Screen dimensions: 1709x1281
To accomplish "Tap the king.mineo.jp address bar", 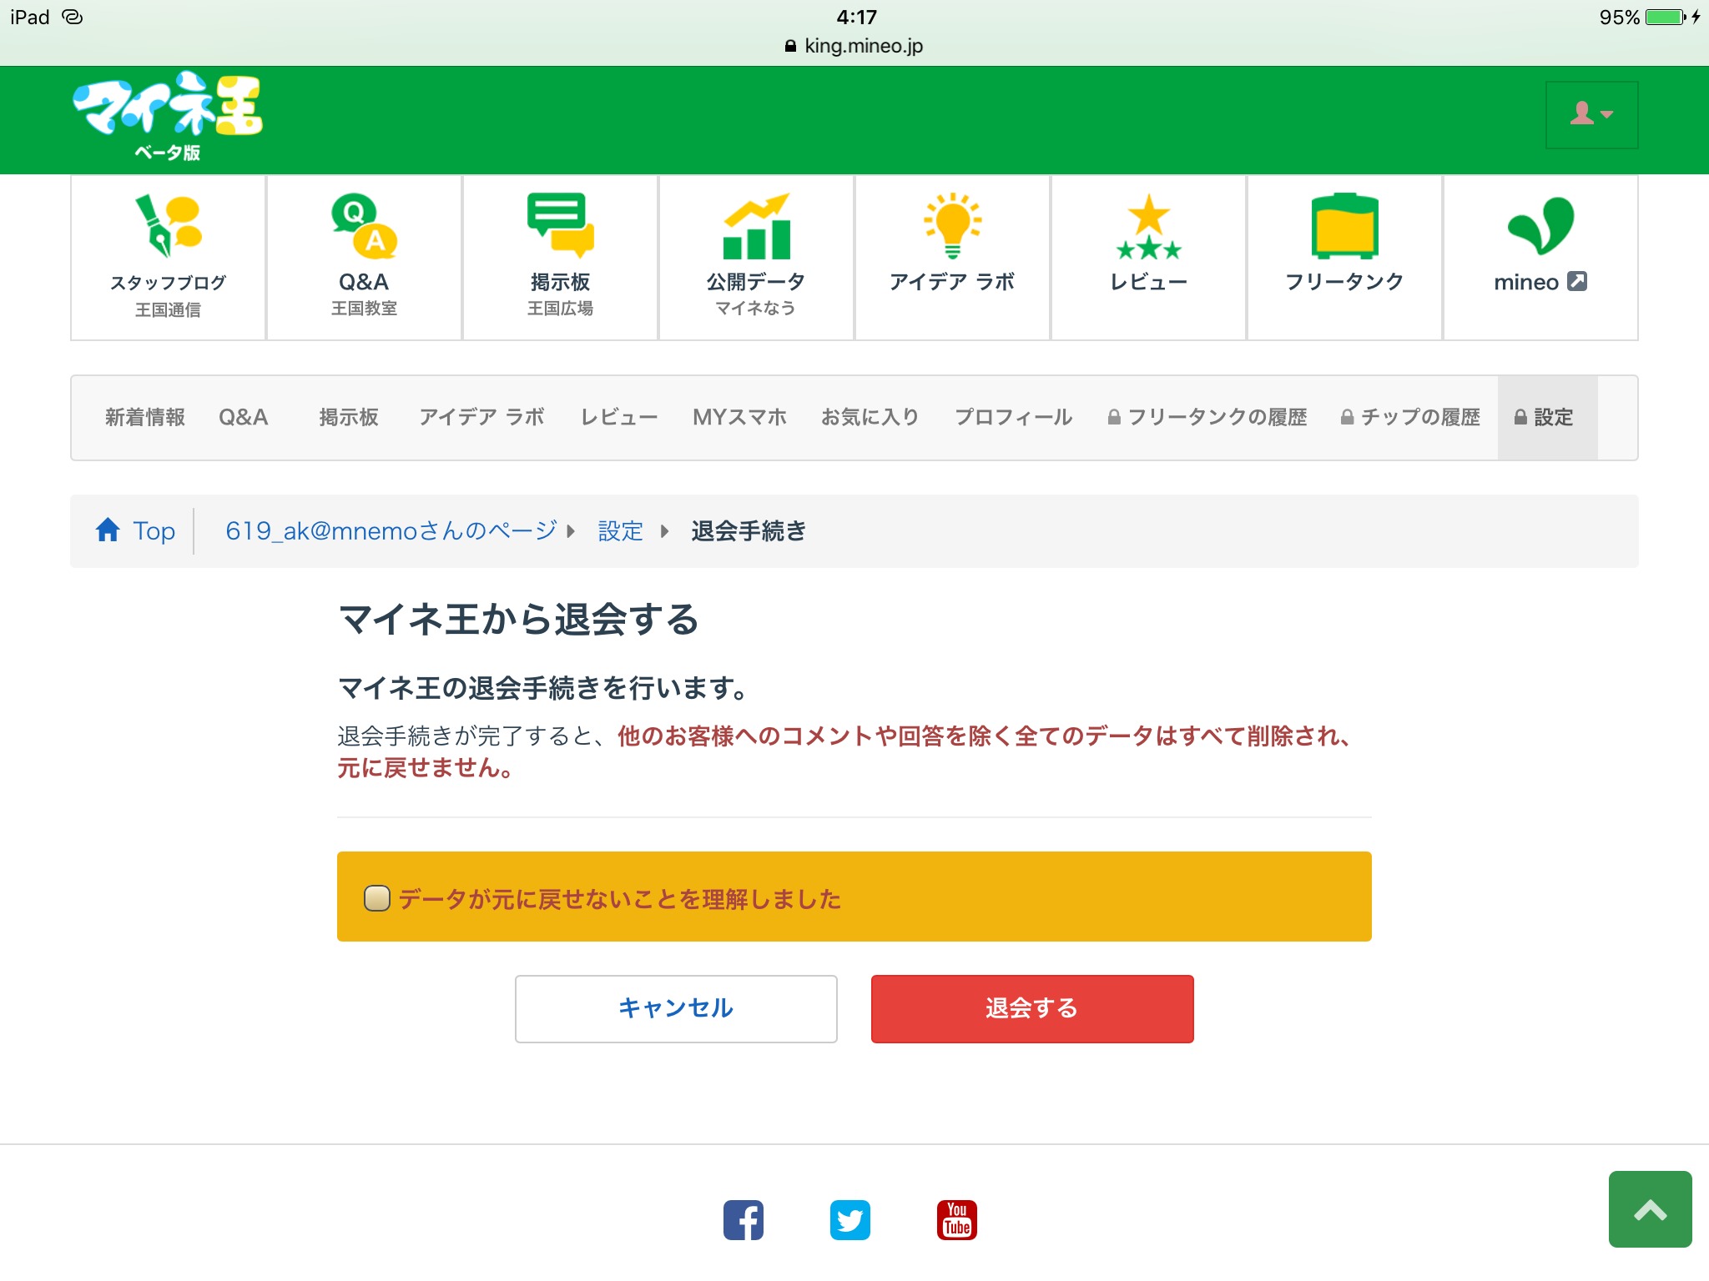I will 854,46.
